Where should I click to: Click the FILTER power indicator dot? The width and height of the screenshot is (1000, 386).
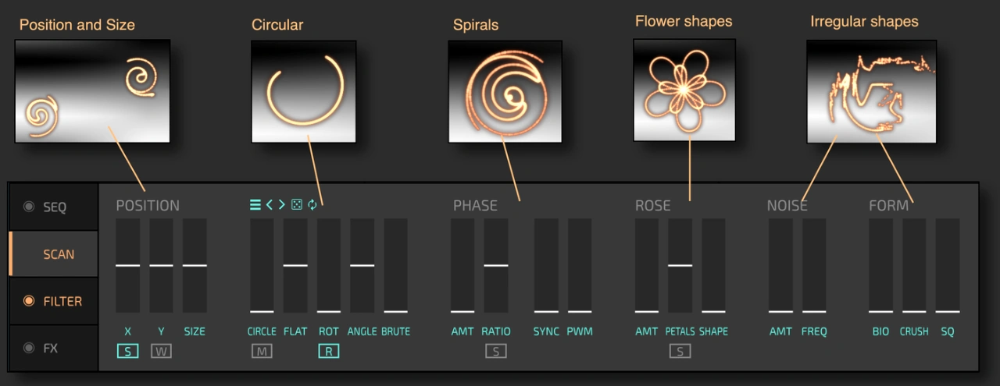click(29, 301)
